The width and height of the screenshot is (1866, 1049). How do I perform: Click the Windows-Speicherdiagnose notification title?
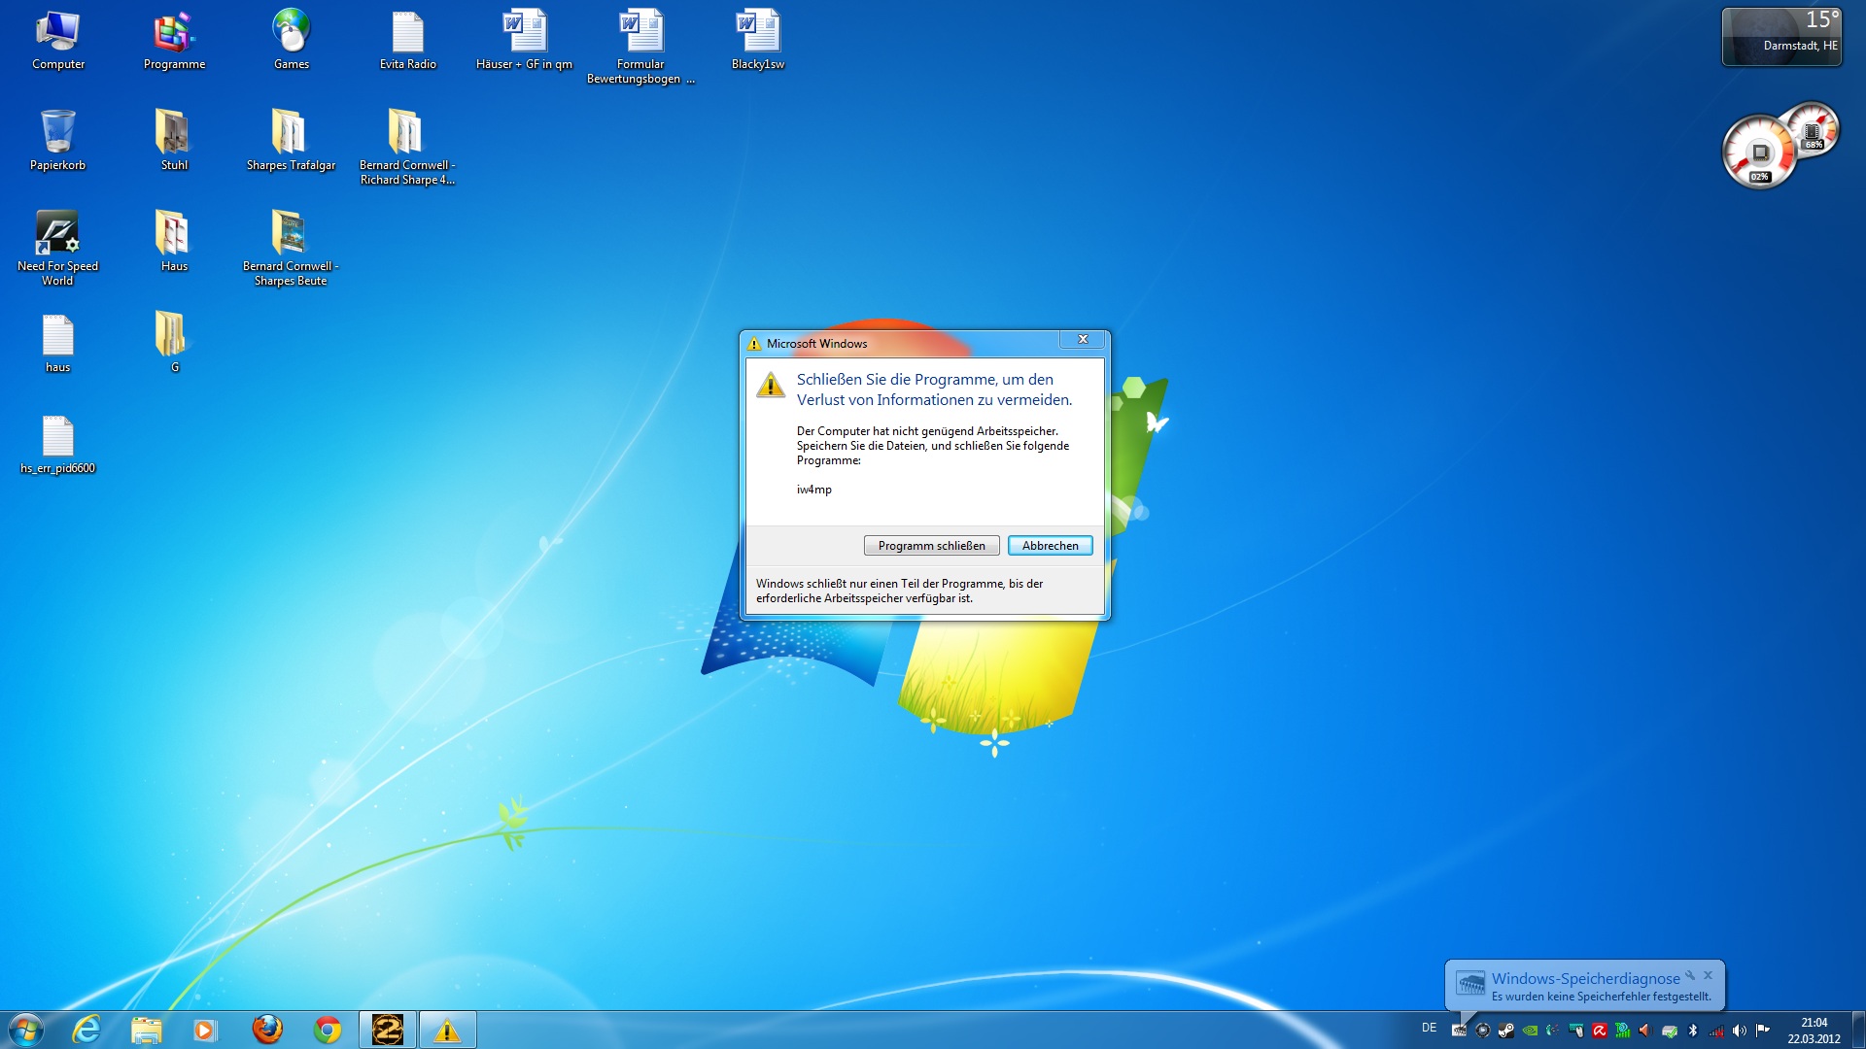tap(1585, 978)
